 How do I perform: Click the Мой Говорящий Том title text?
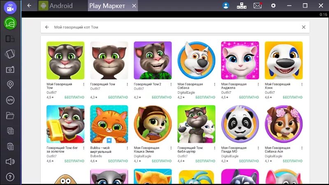(x=59, y=86)
